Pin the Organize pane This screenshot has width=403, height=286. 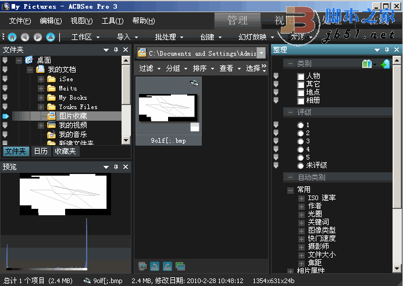(387, 50)
